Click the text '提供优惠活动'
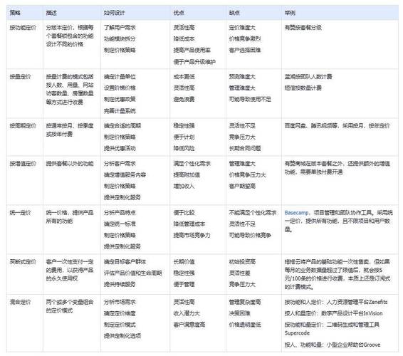Viewport: 403px width, 356px height. pyautogui.click(x=120, y=148)
